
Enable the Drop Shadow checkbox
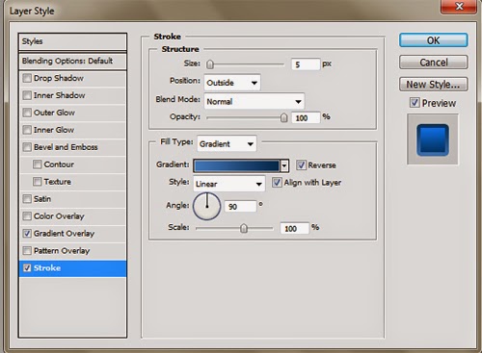tap(27, 78)
